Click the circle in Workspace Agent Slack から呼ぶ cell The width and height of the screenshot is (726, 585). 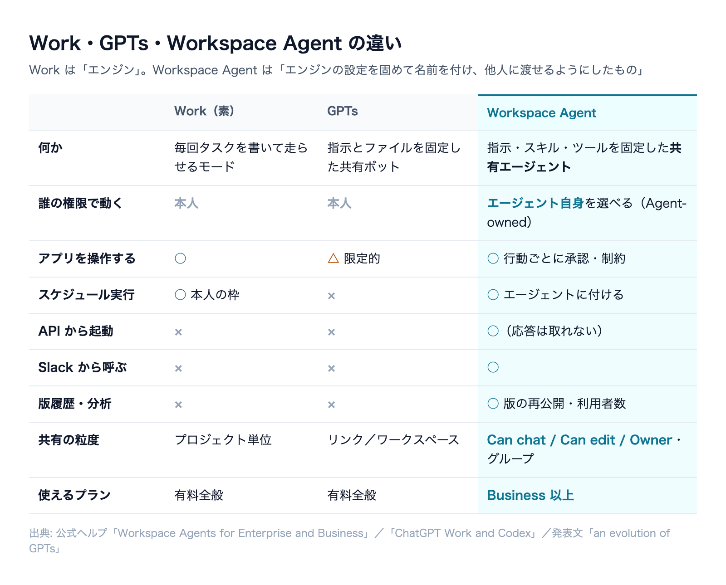click(493, 367)
